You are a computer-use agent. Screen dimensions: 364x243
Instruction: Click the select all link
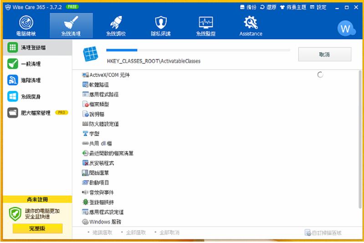coord(136,233)
